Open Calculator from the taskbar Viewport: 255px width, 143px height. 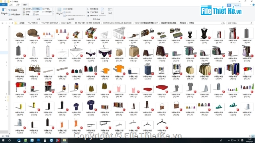pyautogui.click(x=45, y=140)
